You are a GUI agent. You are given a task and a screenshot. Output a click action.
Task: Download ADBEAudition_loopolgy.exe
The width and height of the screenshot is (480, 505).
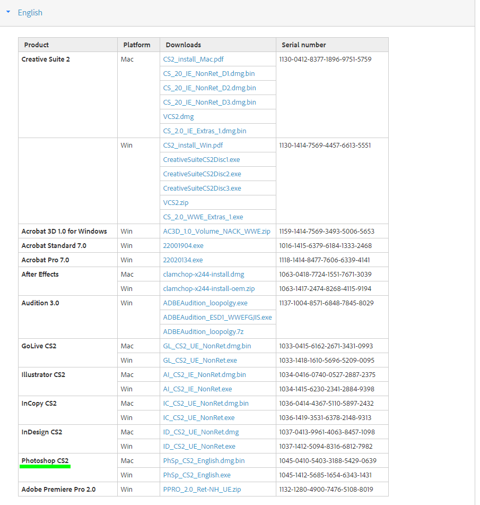click(205, 303)
